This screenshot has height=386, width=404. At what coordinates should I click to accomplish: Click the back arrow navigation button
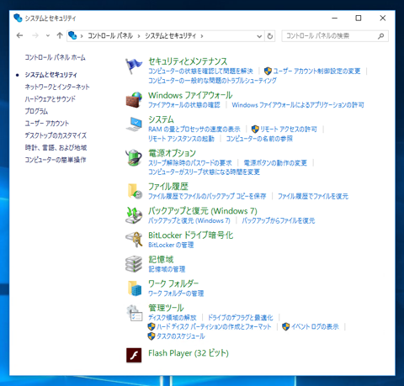coord(19,35)
